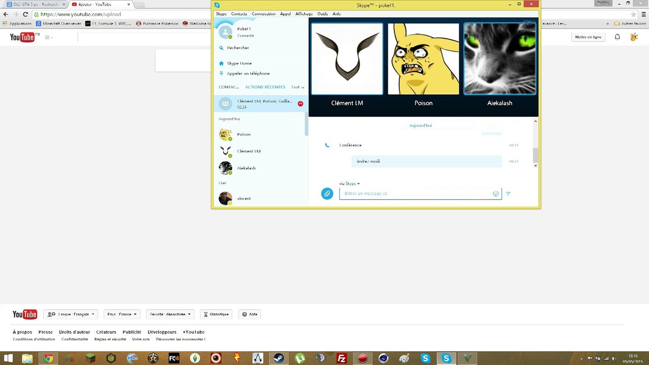Open Far Cry 4 from the taskbar
Screen dimensions: 649x365
[x=174, y=358]
